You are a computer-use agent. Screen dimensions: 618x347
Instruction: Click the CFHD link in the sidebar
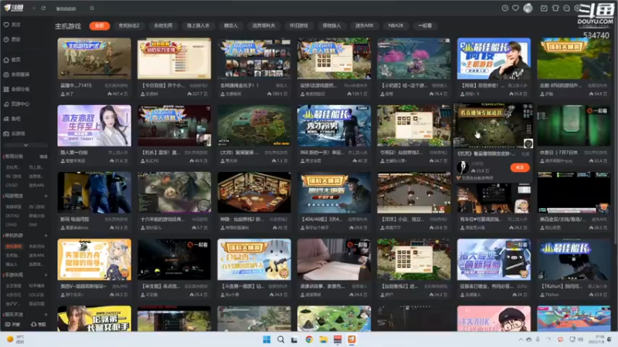click(11, 224)
